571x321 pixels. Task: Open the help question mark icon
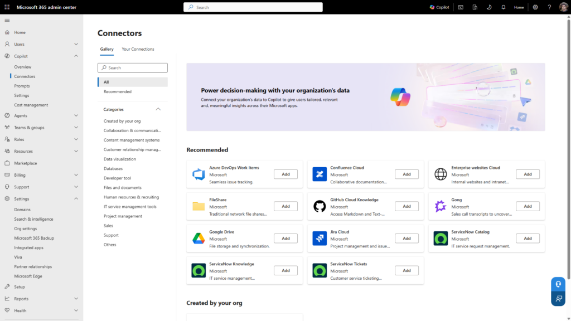pyautogui.click(x=549, y=7)
